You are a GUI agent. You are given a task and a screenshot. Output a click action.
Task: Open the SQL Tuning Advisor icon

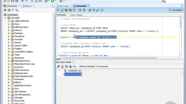(x=74, y=10)
